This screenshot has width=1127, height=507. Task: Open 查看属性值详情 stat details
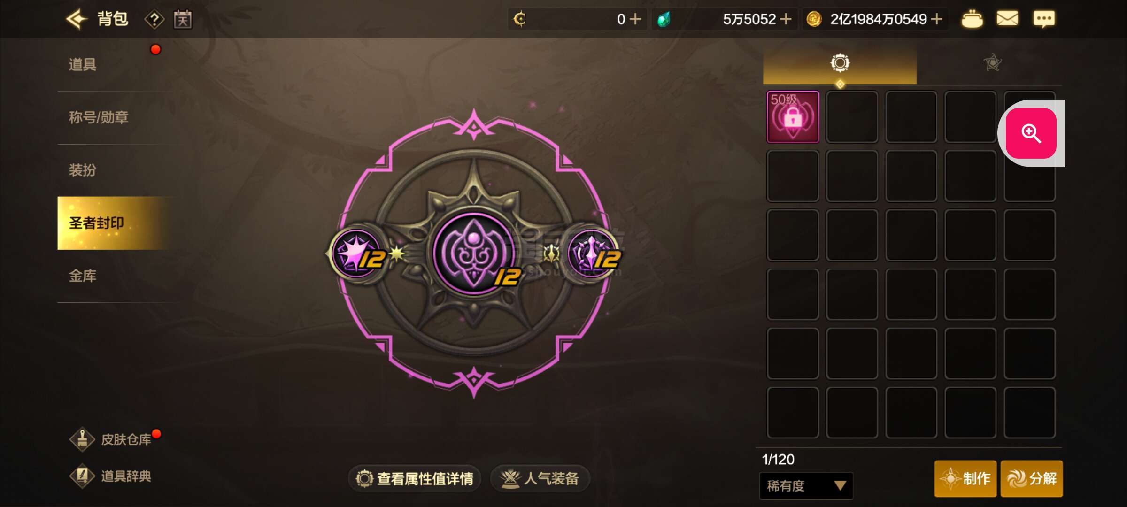(x=415, y=478)
